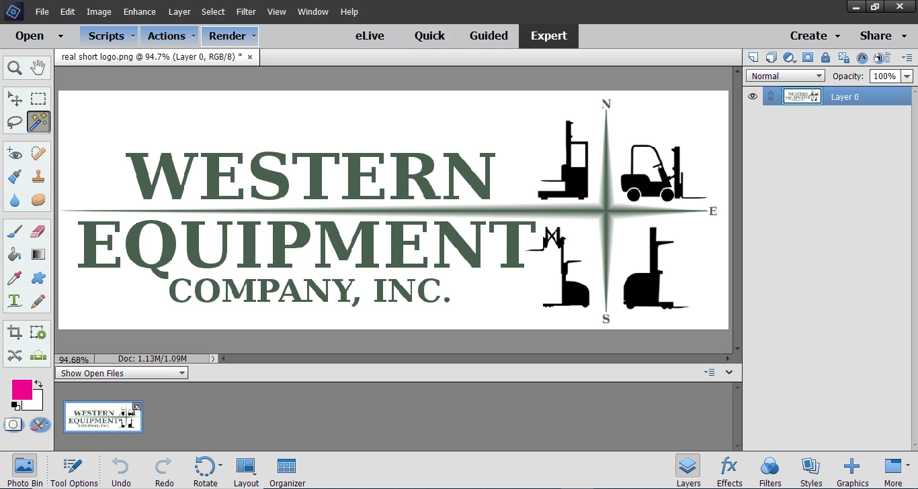This screenshot has height=489, width=918.
Task: Toggle lock transparent pixels on layer
Action: [844, 58]
